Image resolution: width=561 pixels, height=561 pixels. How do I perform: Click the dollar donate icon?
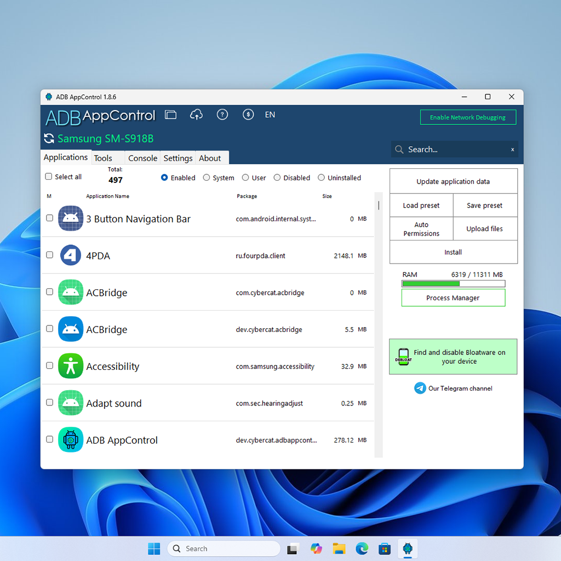[x=248, y=115]
